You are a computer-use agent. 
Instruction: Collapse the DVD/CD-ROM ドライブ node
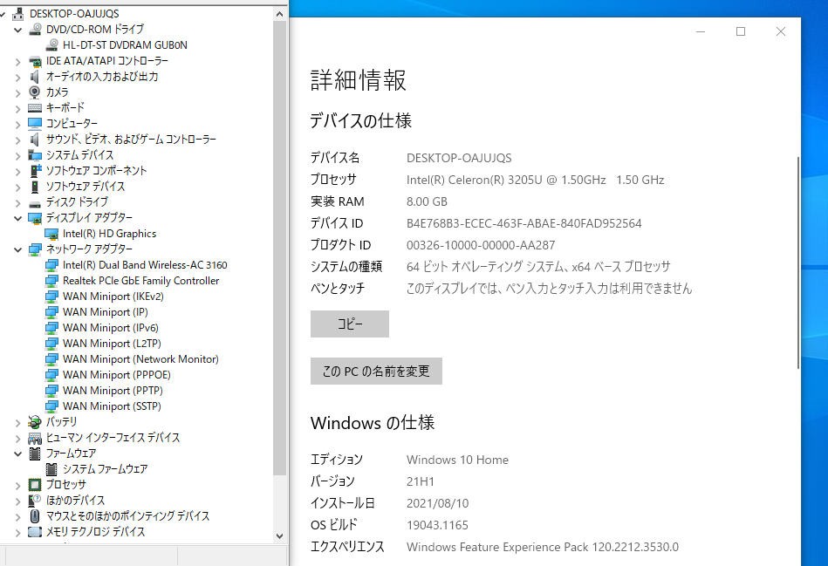tap(18, 31)
